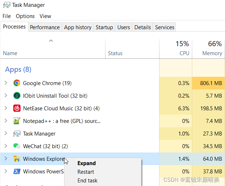Expand the Google Chrome process group

tap(6, 83)
